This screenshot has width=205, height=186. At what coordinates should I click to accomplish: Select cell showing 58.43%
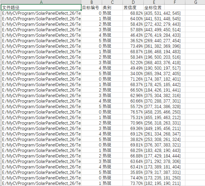tap(133, 24)
